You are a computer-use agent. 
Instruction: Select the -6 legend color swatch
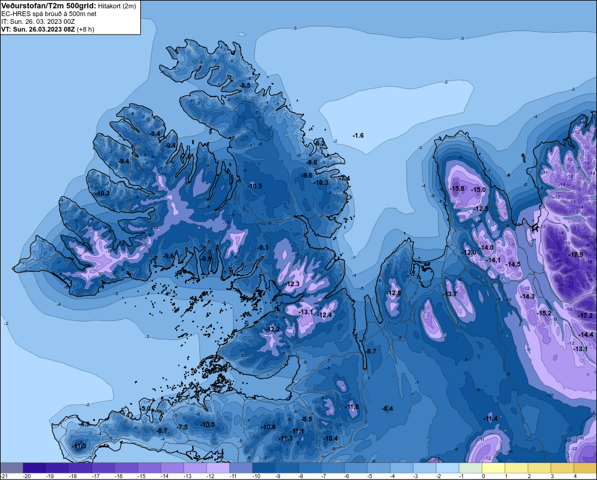pos(356,467)
